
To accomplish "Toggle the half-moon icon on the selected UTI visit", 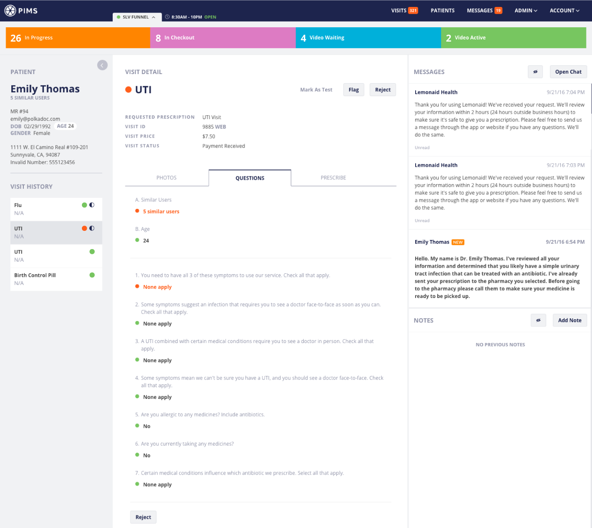I will 92,228.
